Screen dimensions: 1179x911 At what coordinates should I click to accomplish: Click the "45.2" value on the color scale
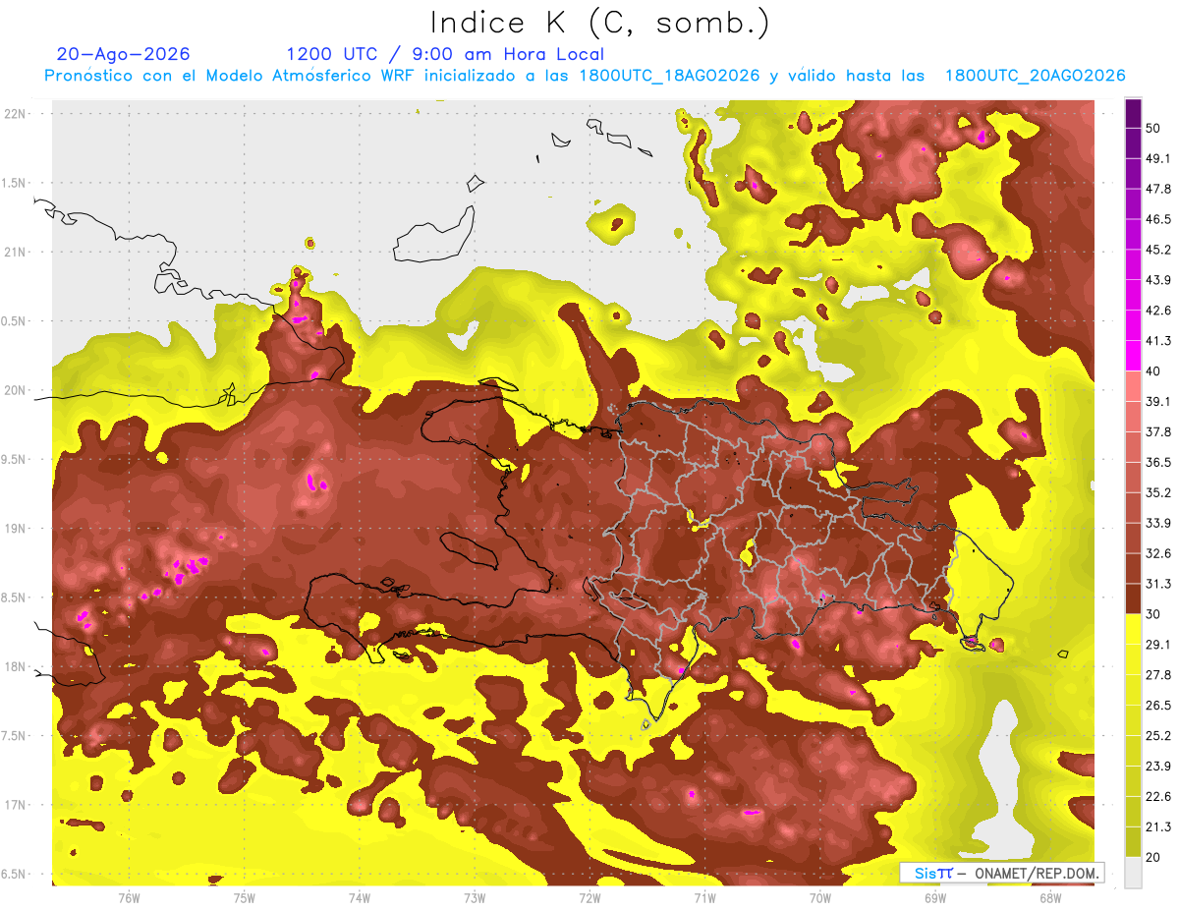point(1158,250)
